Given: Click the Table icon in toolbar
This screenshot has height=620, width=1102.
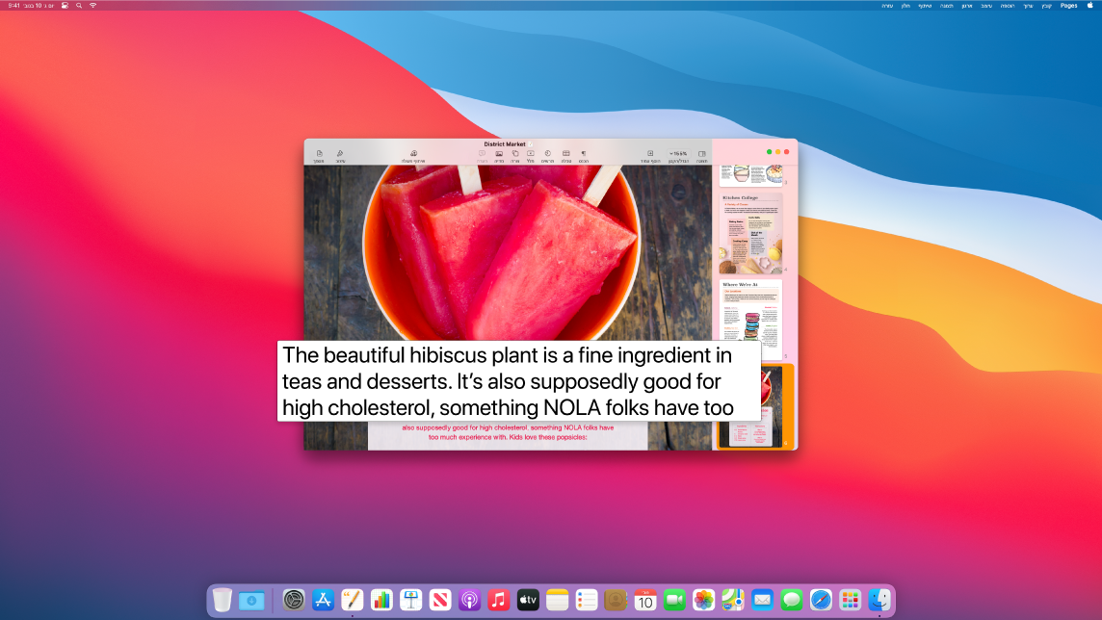Looking at the screenshot, I should coord(566,153).
